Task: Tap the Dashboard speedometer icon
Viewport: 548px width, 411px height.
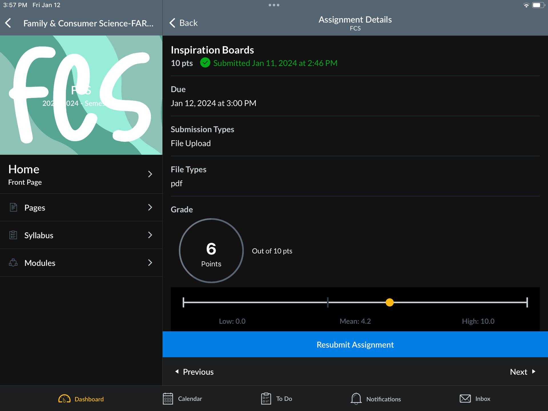Action: 64,399
